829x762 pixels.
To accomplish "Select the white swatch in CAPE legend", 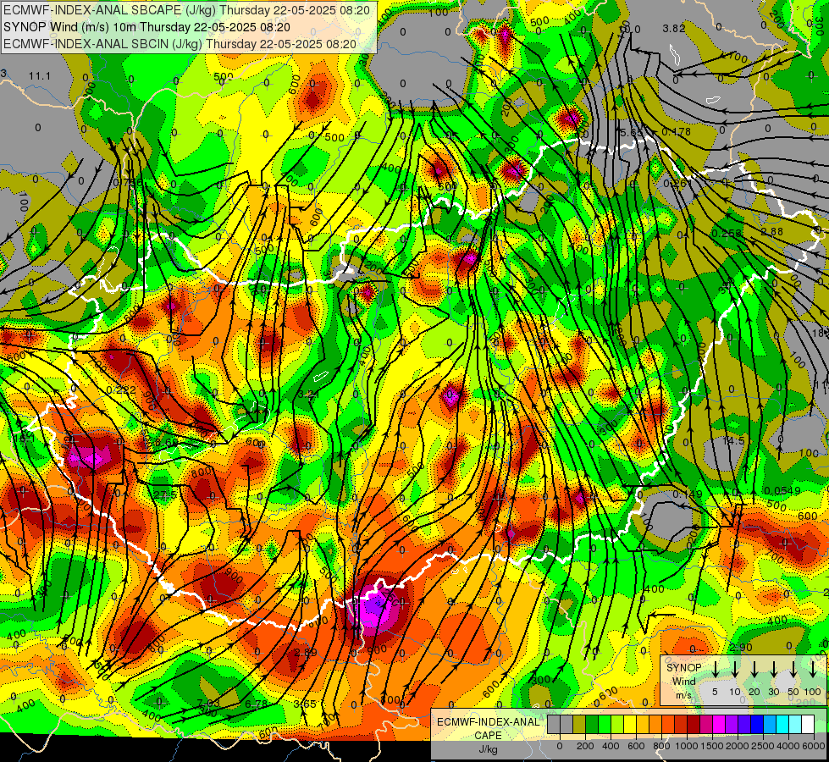I will pos(809,724).
